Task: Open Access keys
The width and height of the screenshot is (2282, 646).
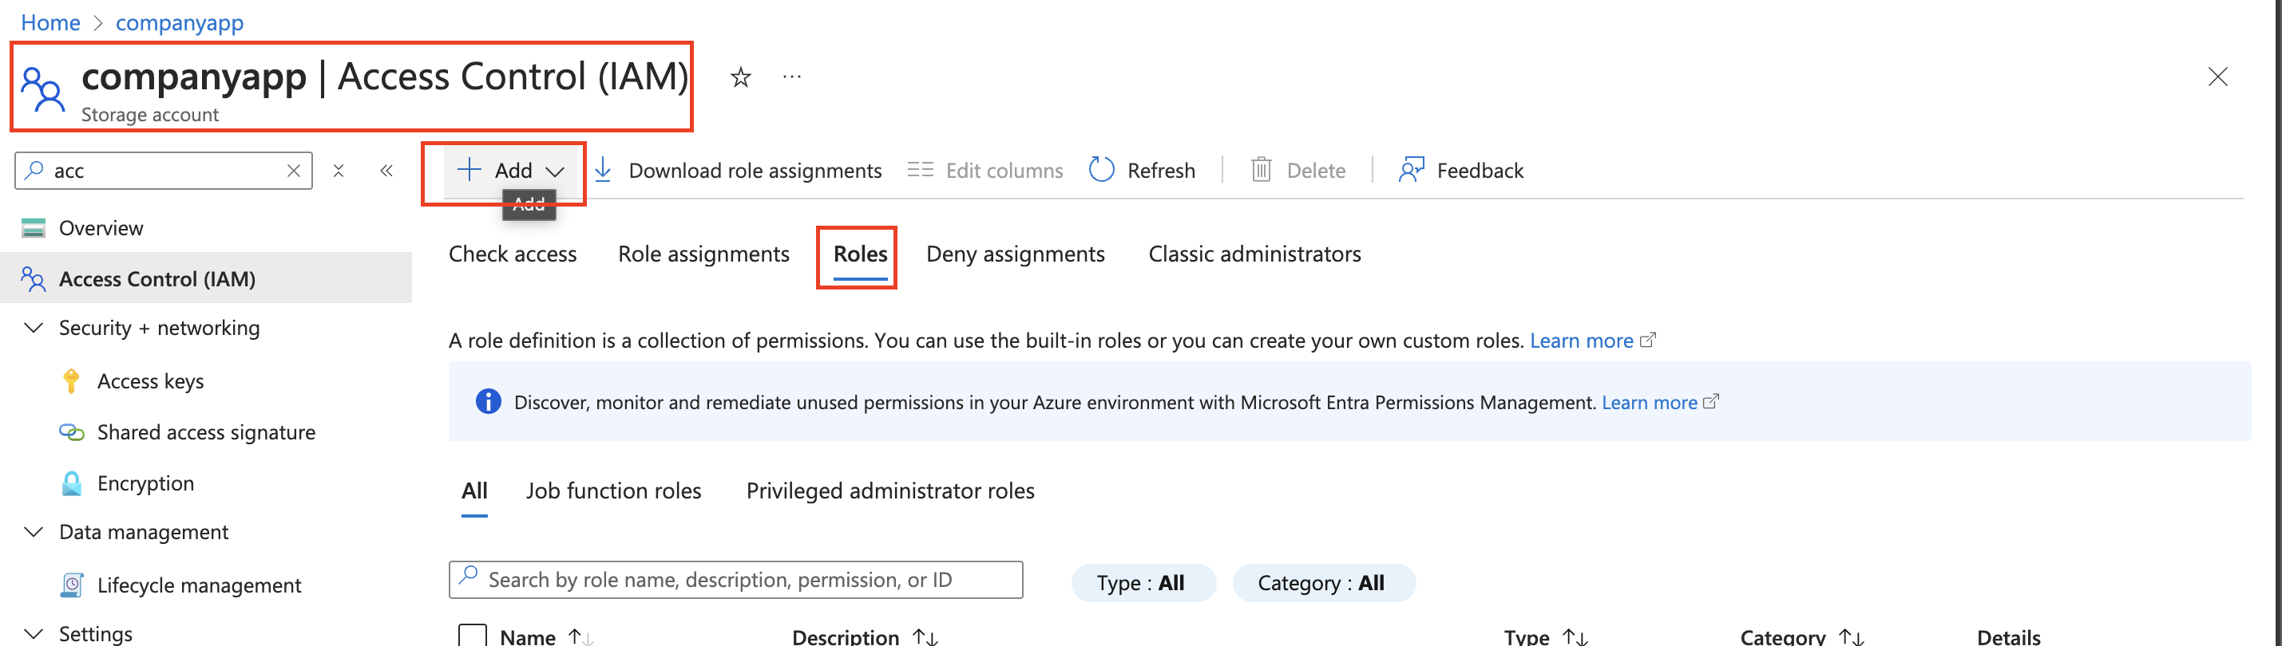Action: coord(151,381)
